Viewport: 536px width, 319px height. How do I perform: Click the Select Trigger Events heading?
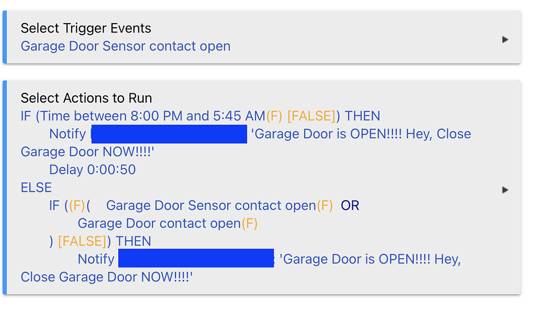[x=86, y=28]
